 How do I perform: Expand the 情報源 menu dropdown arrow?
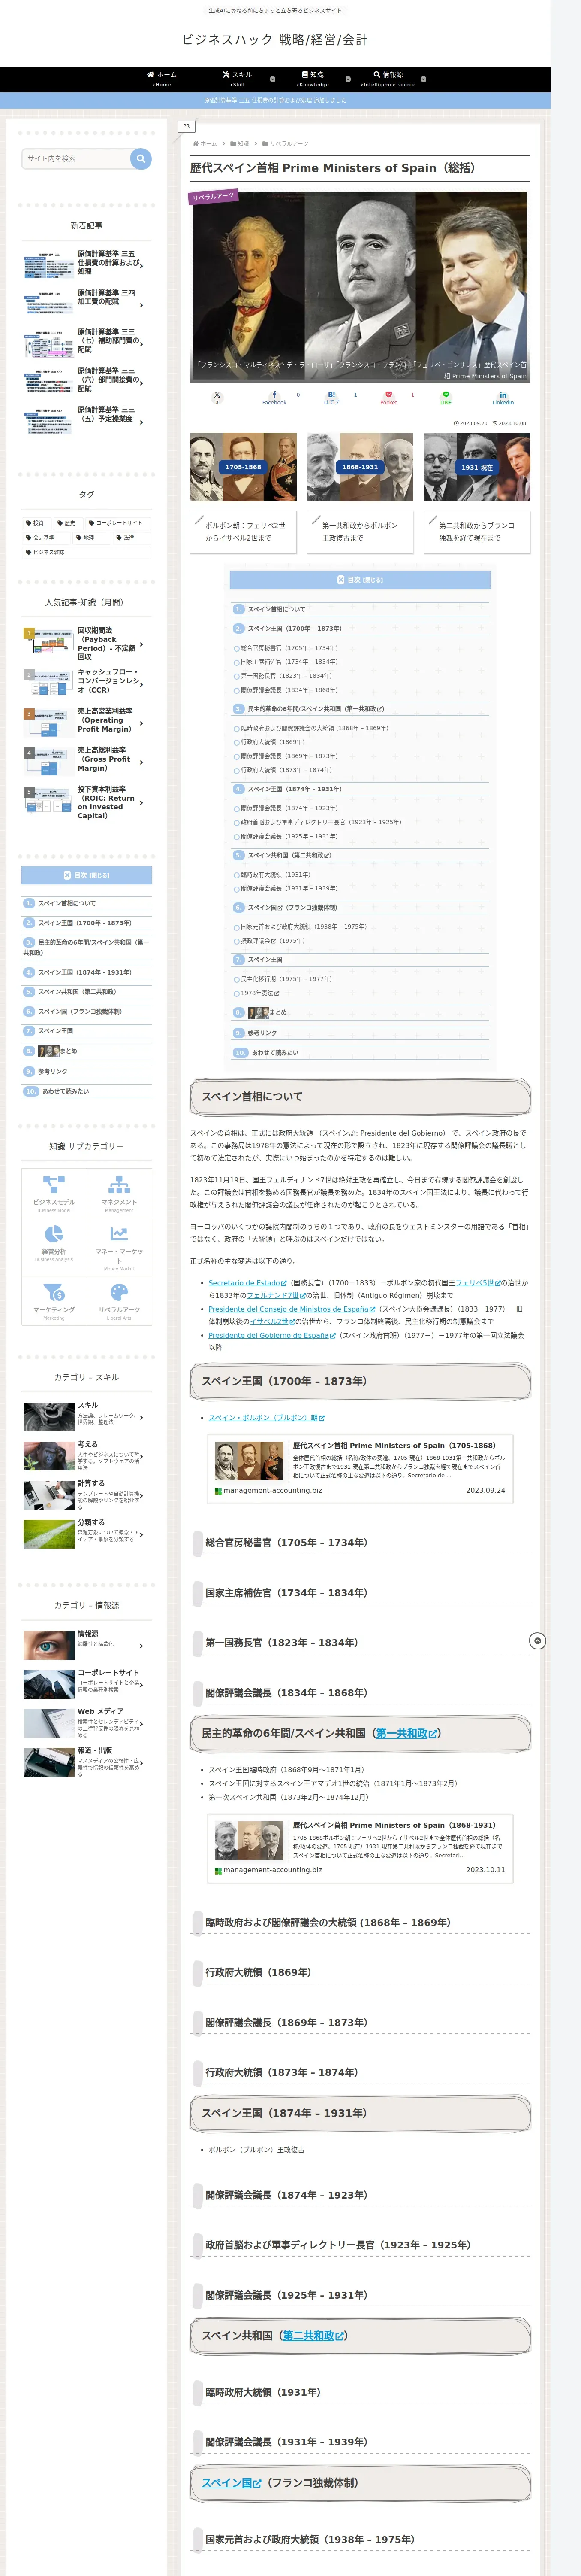click(423, 79)
